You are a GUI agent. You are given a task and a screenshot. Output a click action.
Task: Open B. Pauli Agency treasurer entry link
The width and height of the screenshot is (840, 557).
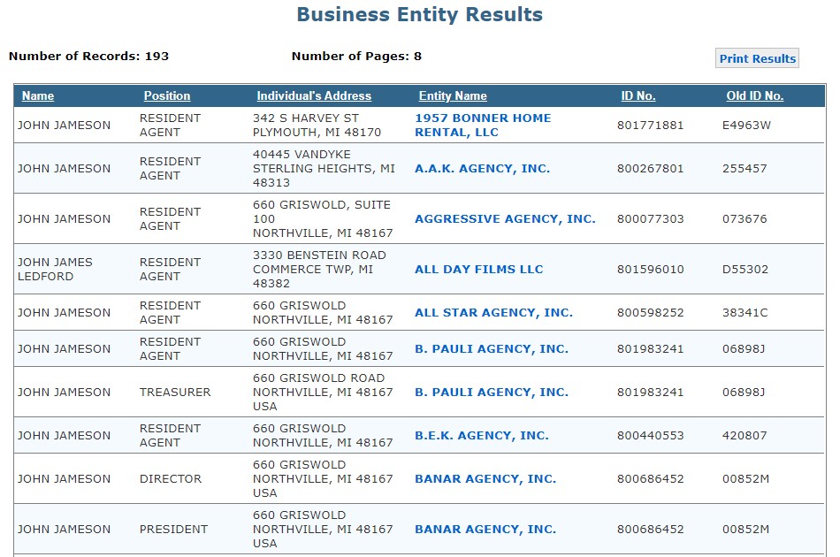point(492,392)
